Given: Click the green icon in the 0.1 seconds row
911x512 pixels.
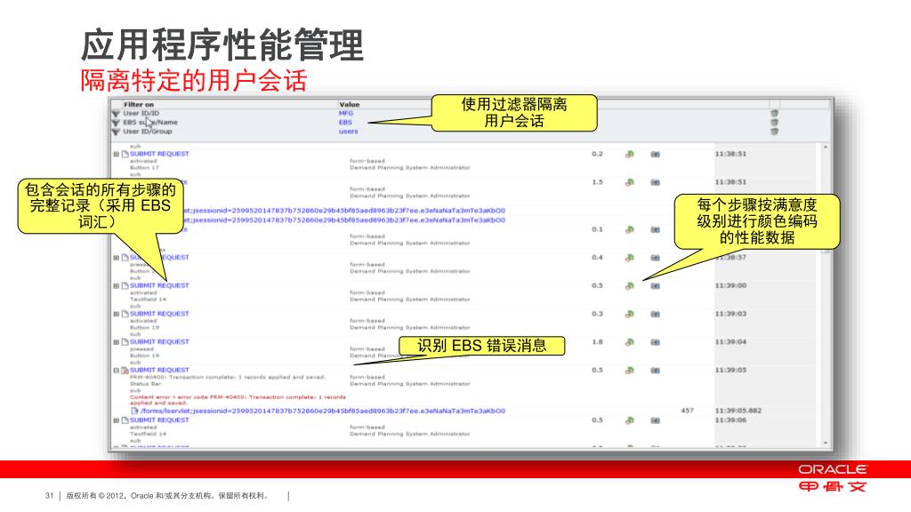Looking at the screenshot, I should (x=629, y=230).
